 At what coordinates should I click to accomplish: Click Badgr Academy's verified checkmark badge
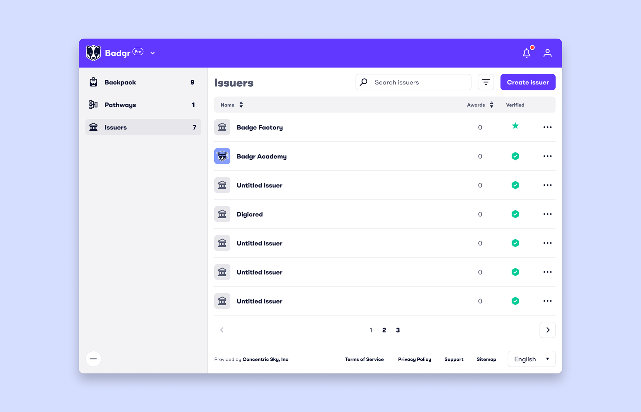click(515, 156)
